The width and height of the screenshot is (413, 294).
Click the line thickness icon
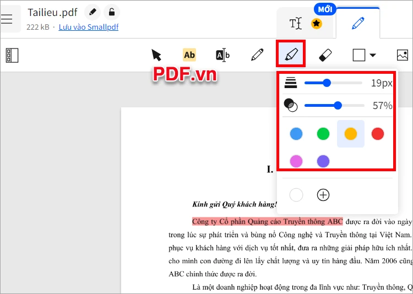(x=291, y=83)
